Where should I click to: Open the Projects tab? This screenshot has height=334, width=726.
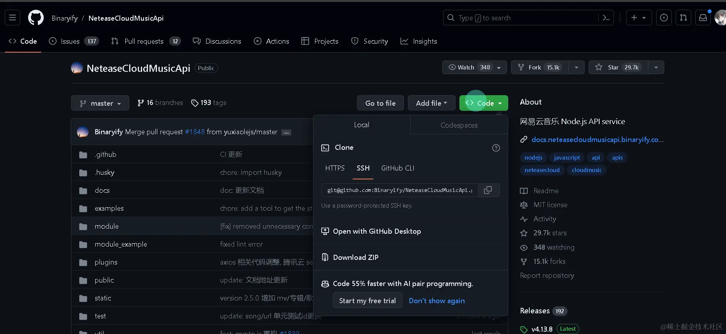coord(320,41)
